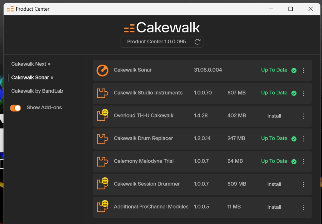Click the Celemony Melodyne Trial puzzle icon
The height and width of the screenshot is (224, 322).
click(102, 161)
